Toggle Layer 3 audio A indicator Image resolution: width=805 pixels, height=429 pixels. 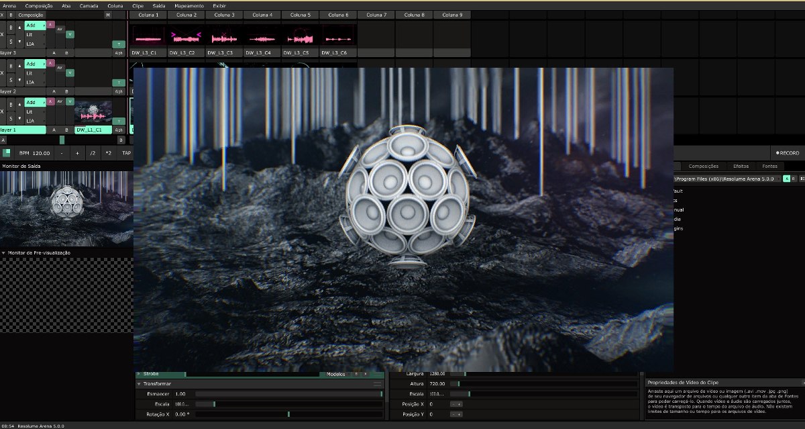click(50, 25)
